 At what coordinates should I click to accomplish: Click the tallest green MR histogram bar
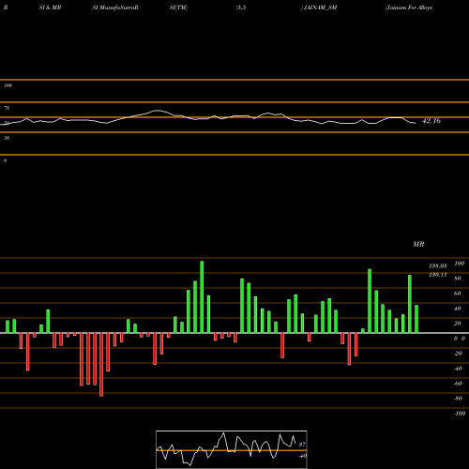[202, 297]
